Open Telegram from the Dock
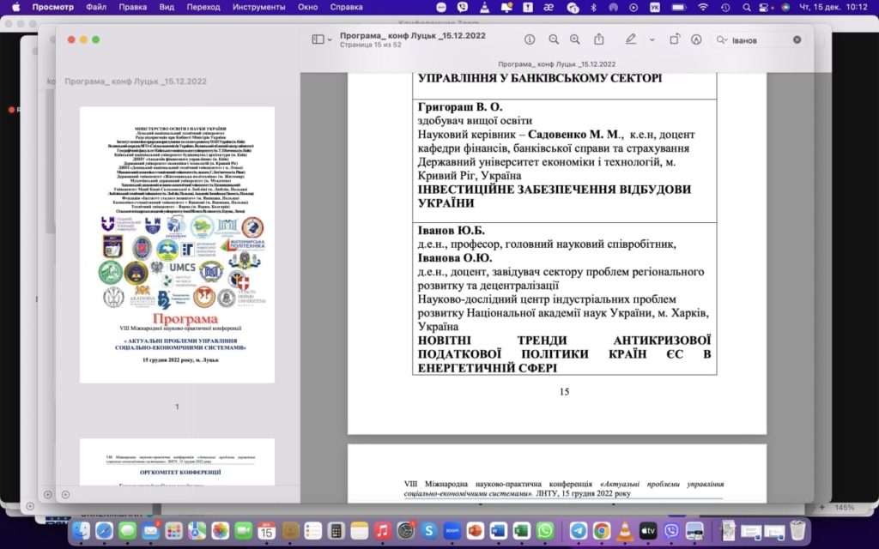The width and height of the screenshot is (879, 549). (578, 530)
